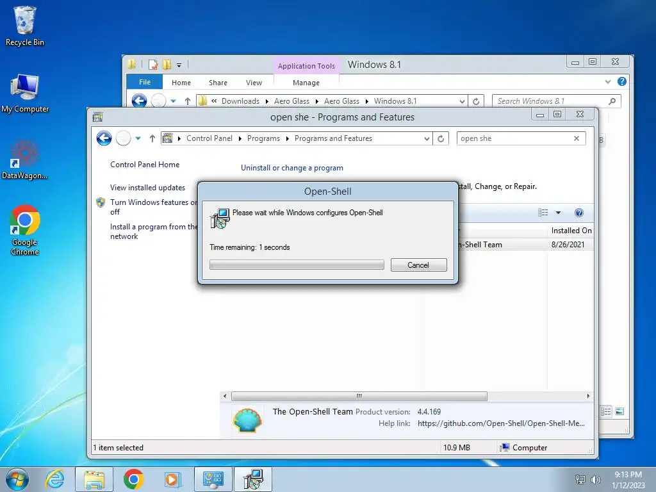Click the program list scroll right arrow
This screenshot has height=492, width=656.
pyautogui.click(x=588, y=396)
